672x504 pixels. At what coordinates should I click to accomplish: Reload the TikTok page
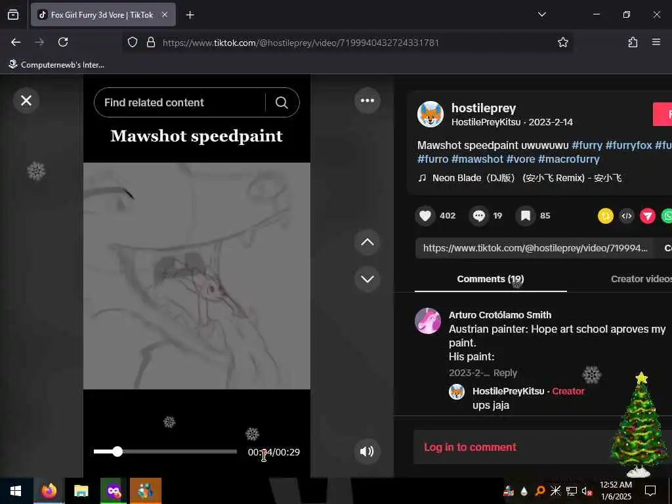tap(63, 42)
